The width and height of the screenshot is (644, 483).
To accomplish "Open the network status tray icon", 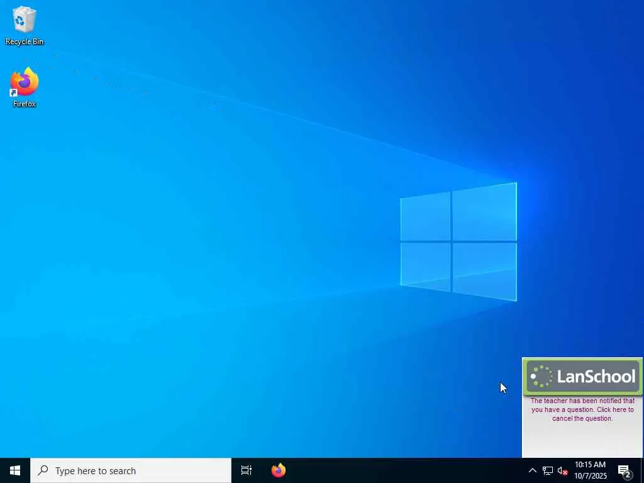I will pos(548,470).
